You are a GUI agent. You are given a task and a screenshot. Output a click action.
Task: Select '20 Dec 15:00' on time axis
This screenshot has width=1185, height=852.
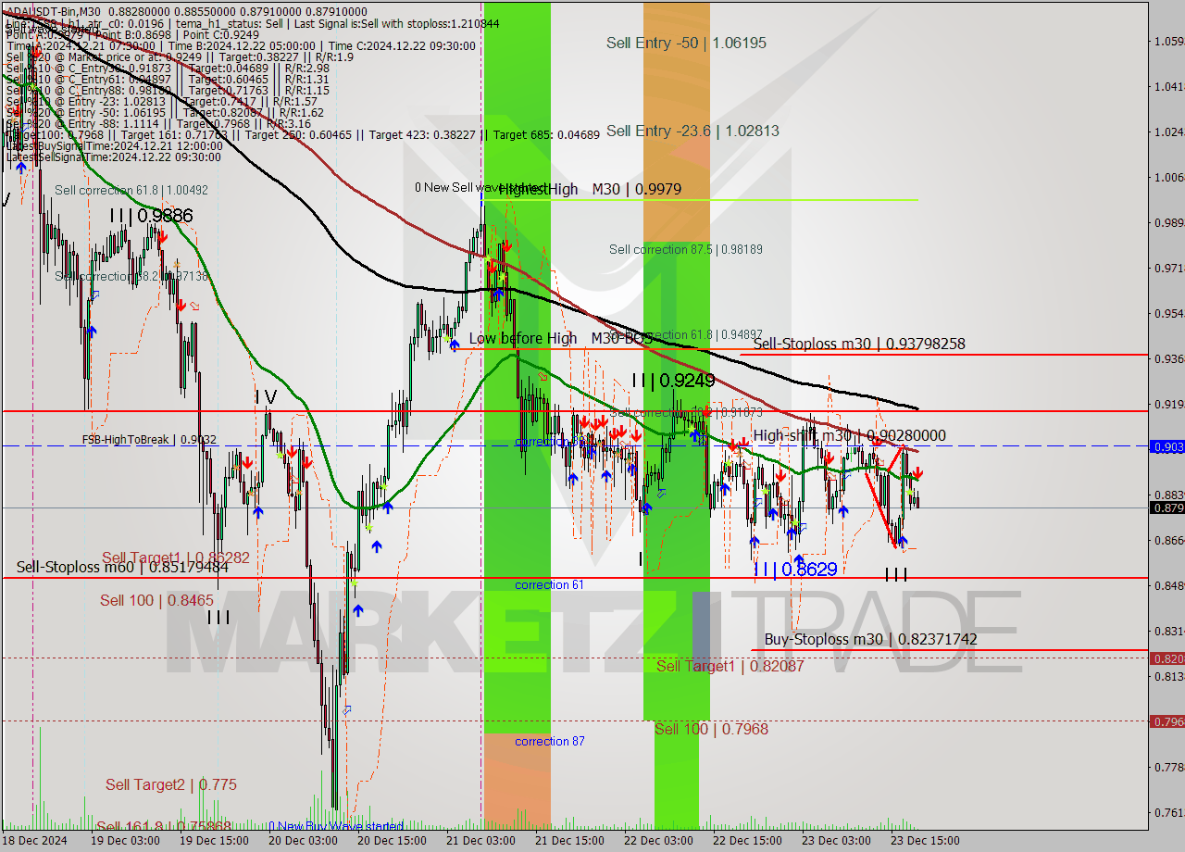coord(392,841)
